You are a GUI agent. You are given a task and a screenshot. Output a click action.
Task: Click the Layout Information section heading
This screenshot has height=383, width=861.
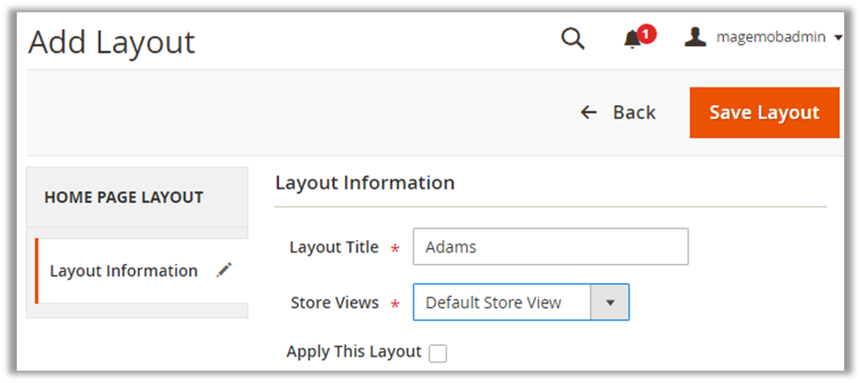coord(364,183)
